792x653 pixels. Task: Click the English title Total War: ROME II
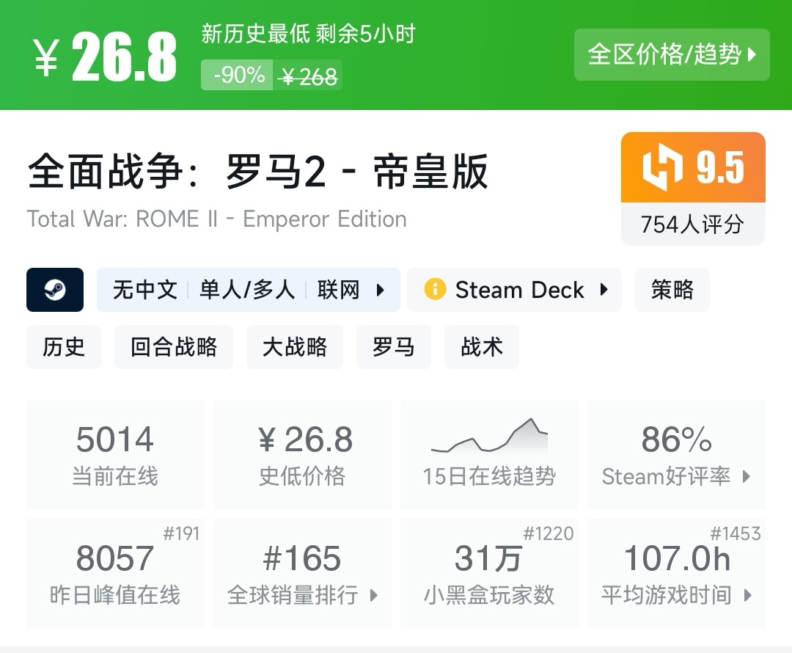click(216, 219)
